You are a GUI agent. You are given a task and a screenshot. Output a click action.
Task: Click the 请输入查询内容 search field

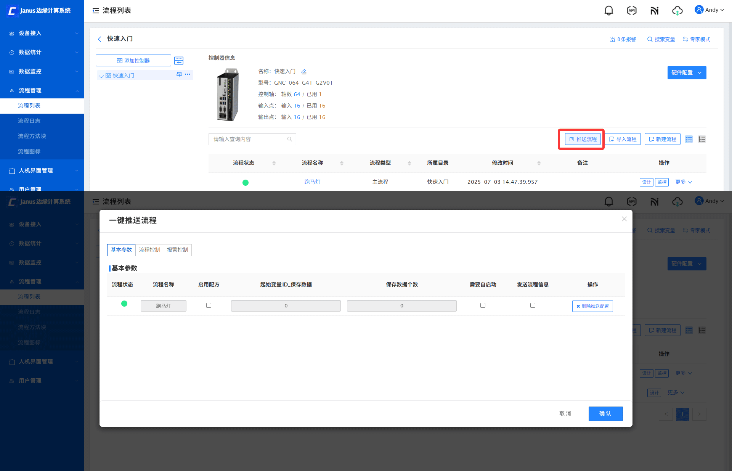[x=248, y=139]
